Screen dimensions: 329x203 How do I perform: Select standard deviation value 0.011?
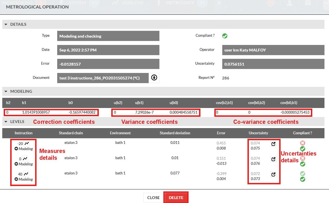click(175, 142)
